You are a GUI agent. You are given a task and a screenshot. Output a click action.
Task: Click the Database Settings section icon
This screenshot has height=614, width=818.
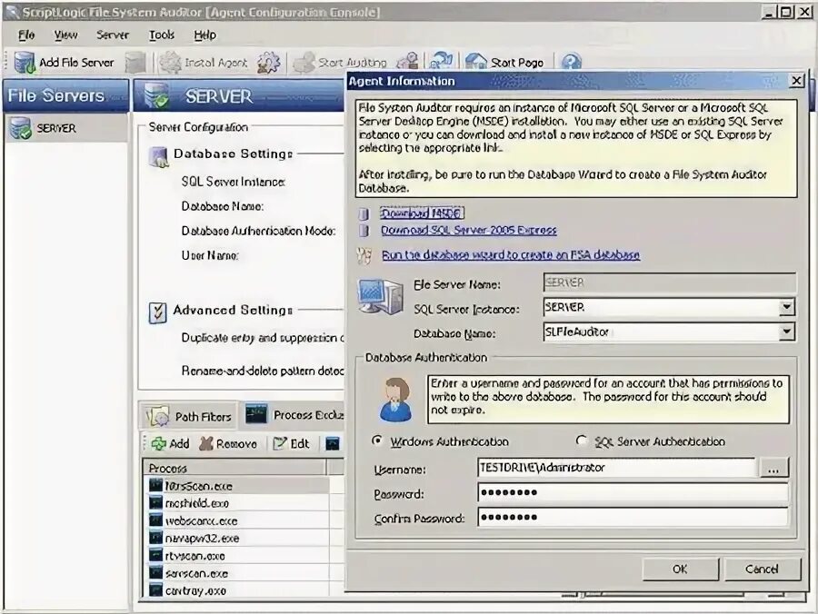(x=158, y=156)
